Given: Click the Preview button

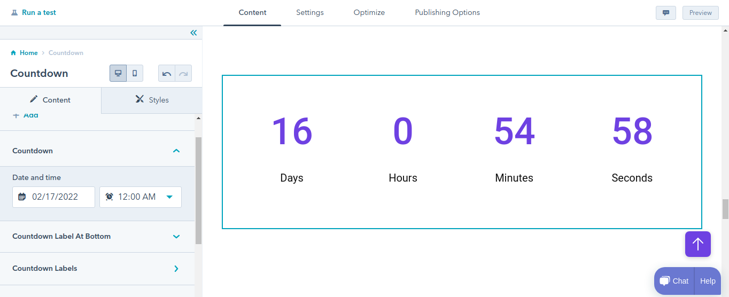Looking at the screenshot, I should (x=700, y=13).
